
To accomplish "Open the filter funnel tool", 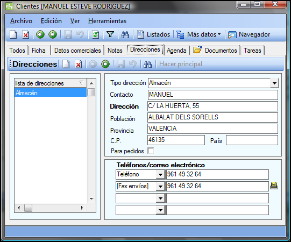I will coord(110,34).
